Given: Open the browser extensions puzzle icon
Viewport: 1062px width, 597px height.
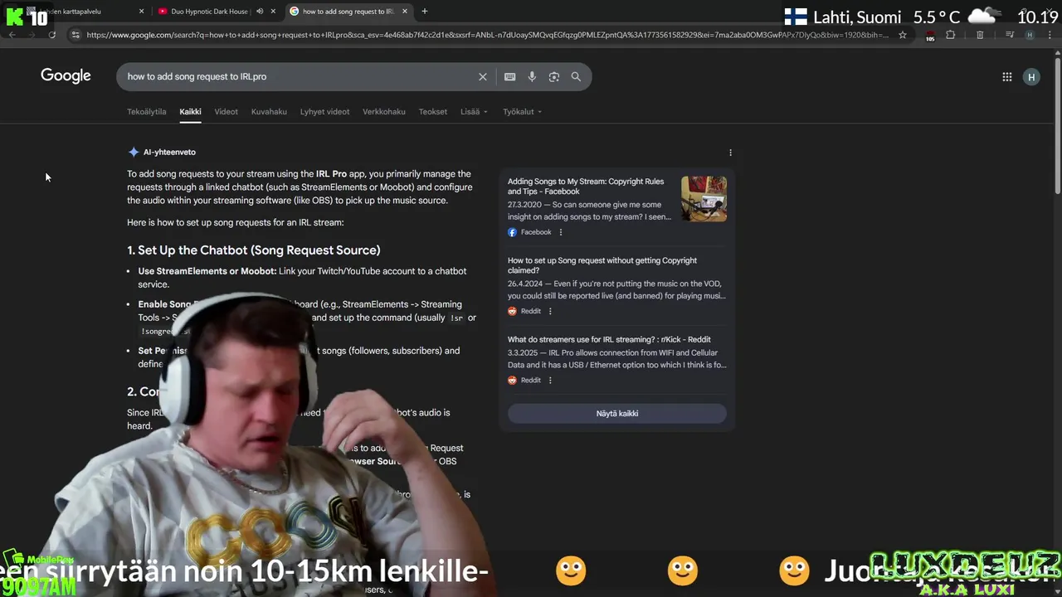Looking at the screenshot, I should click(951, 35).
